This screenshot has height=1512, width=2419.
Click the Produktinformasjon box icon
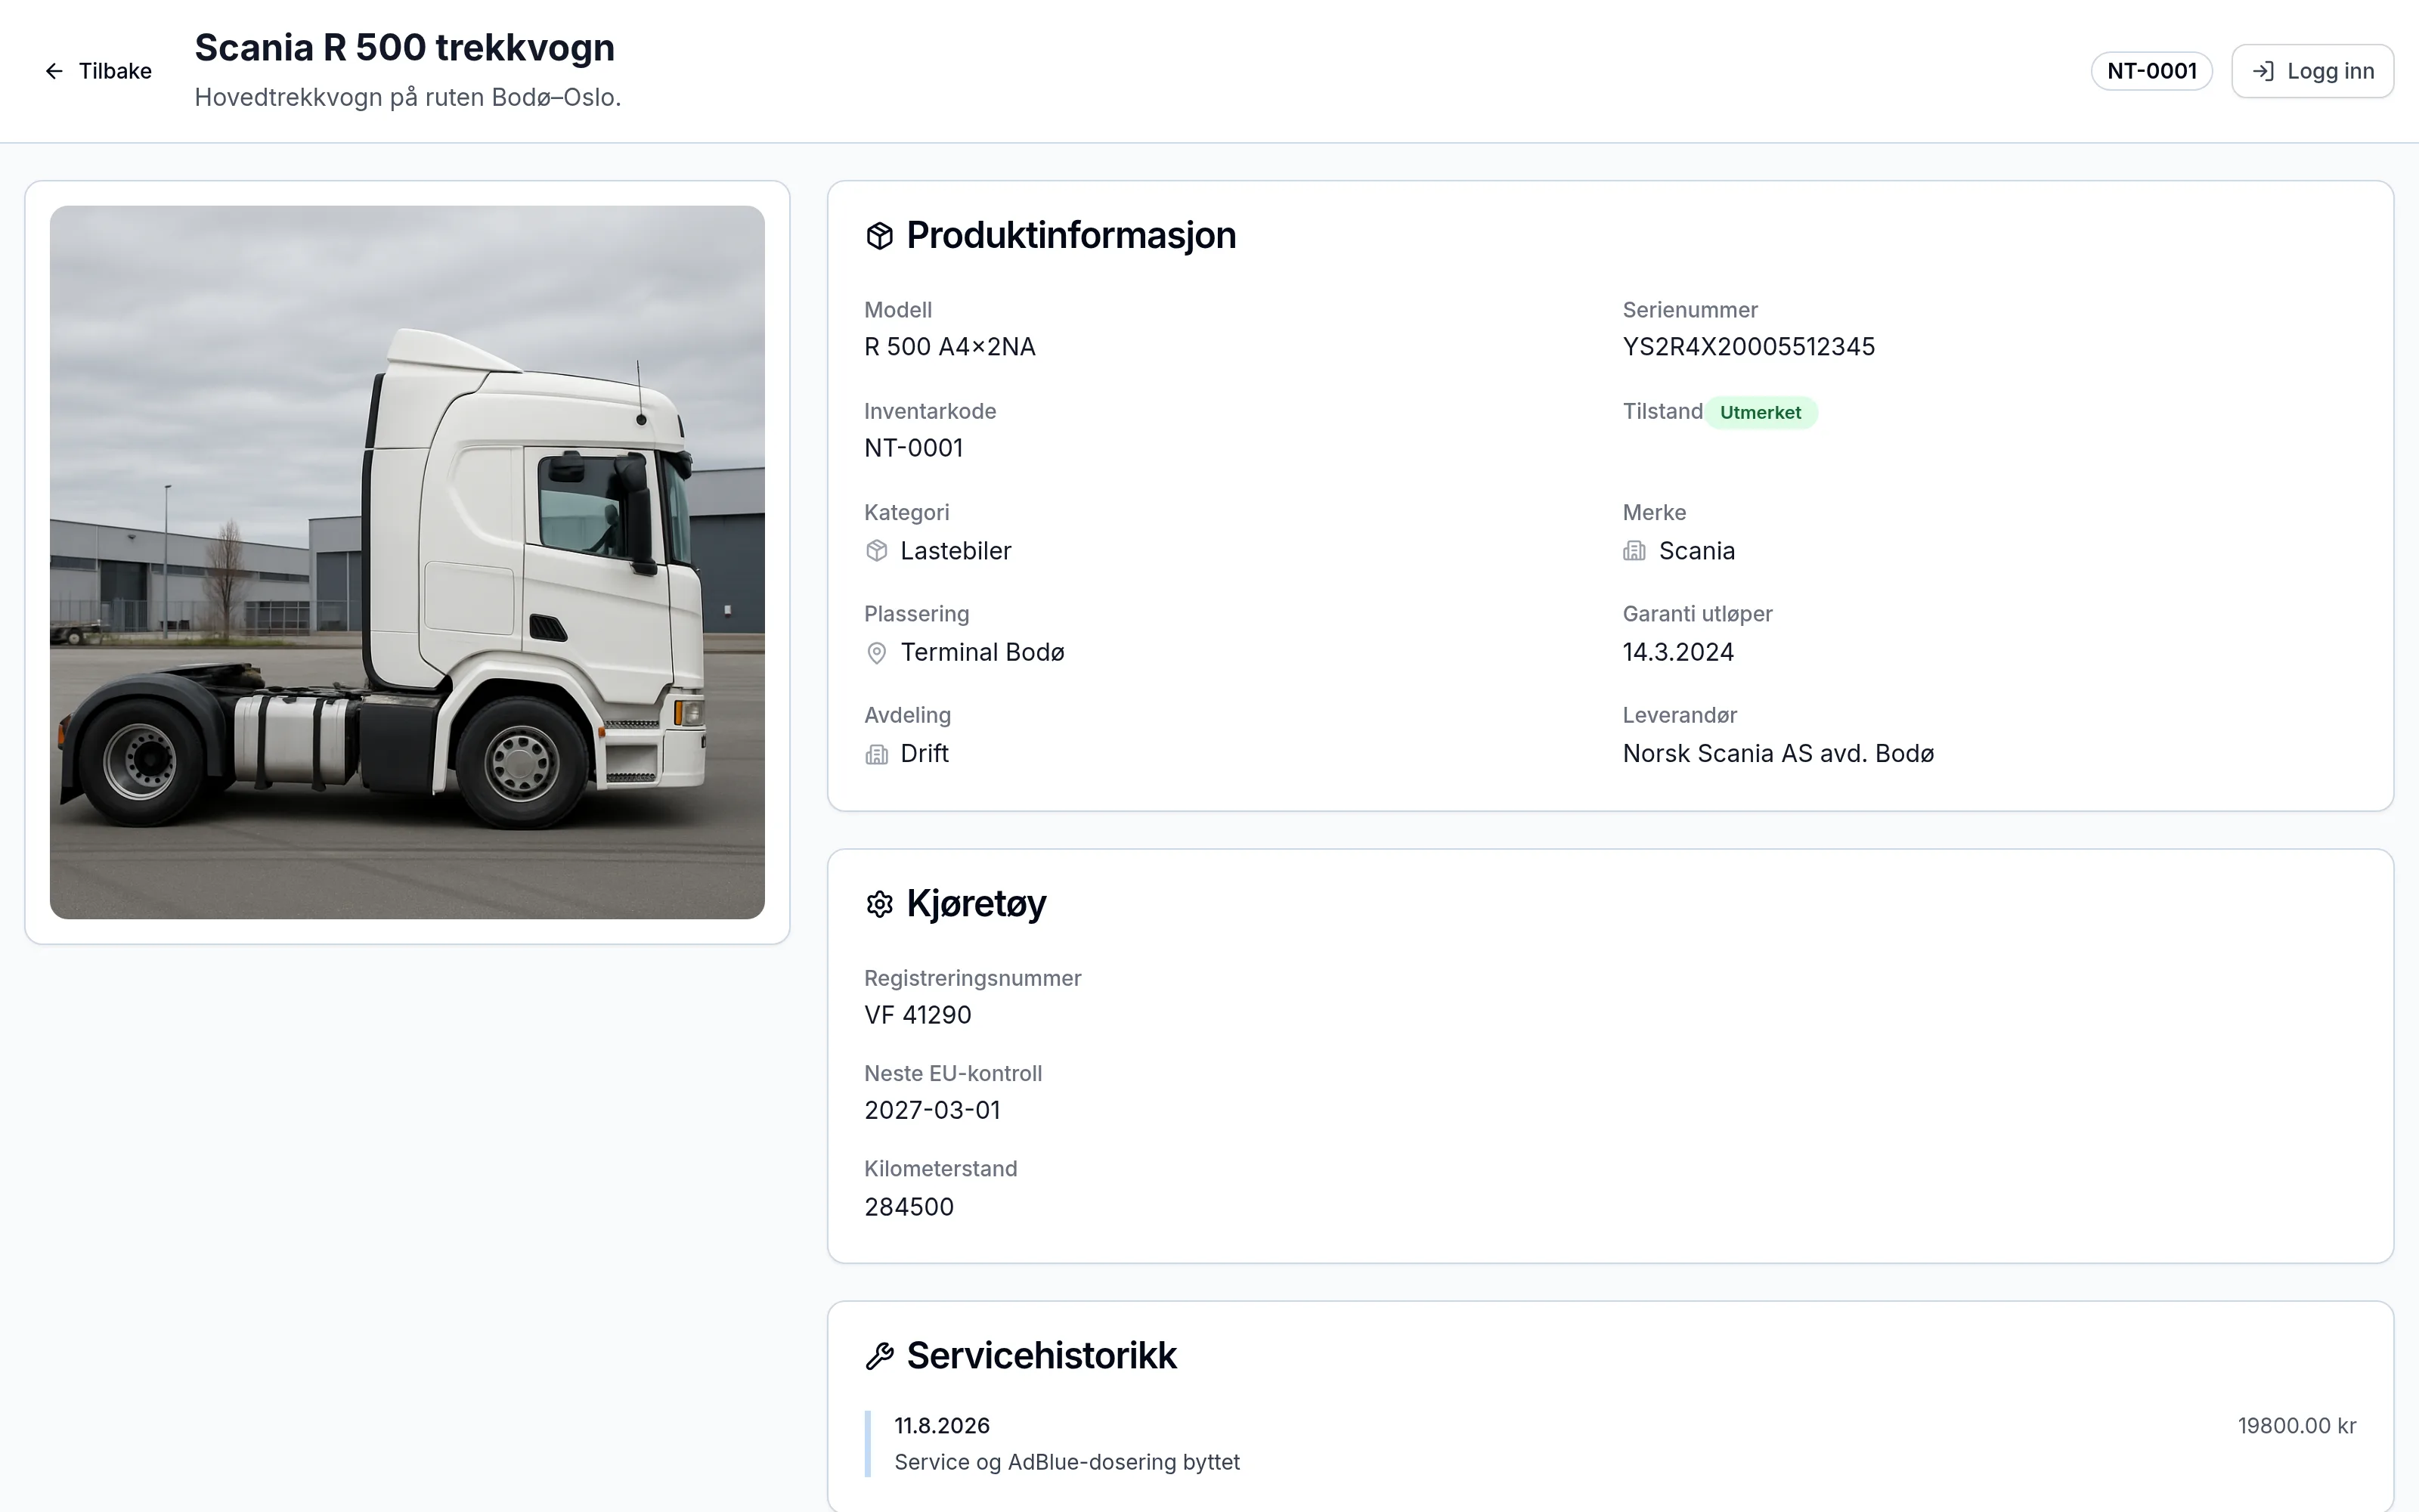[x=878, y=236]
